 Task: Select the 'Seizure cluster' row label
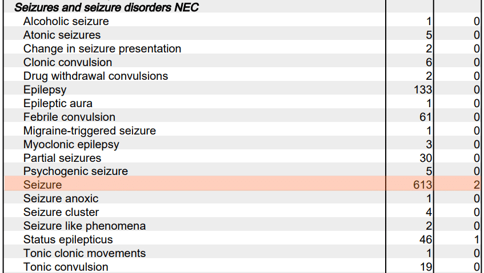61,212
